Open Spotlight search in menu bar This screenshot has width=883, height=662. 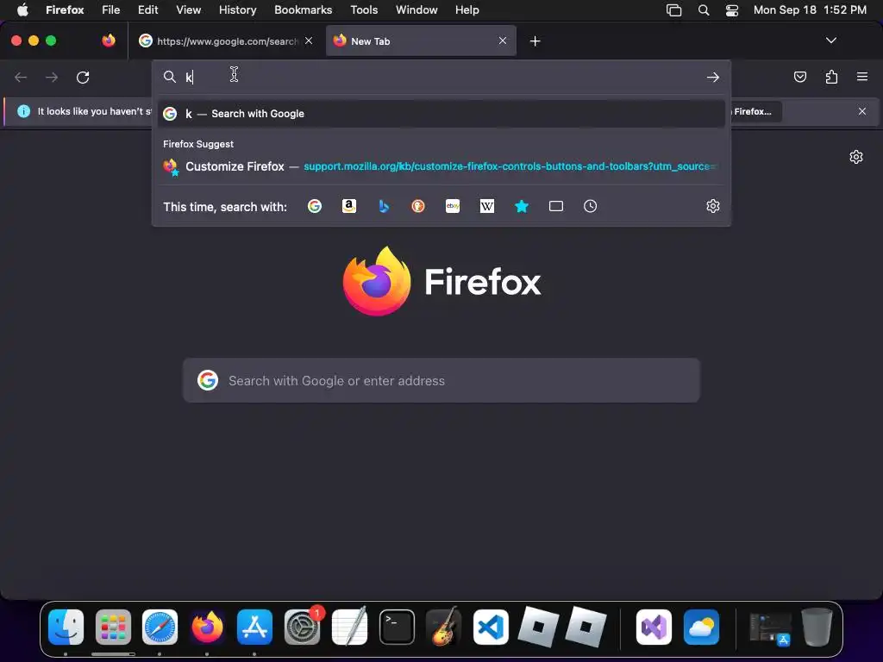704,10
